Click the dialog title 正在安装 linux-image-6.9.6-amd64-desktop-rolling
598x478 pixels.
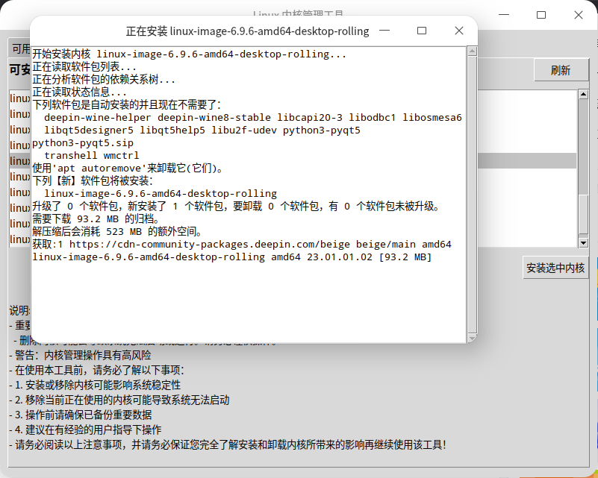(x=248, y=31)
